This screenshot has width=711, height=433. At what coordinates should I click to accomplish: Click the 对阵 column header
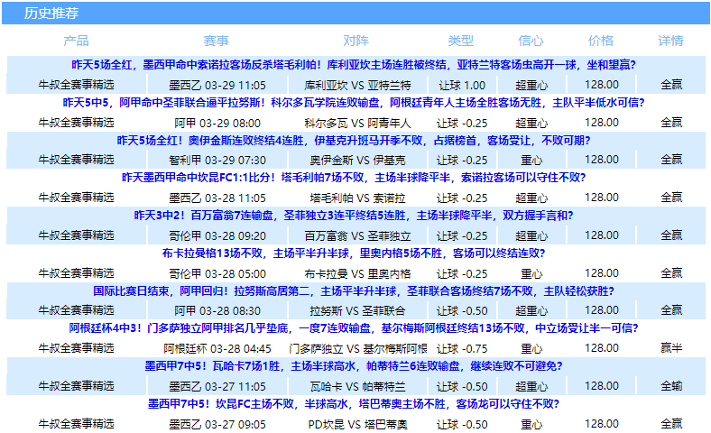point(356,41)
